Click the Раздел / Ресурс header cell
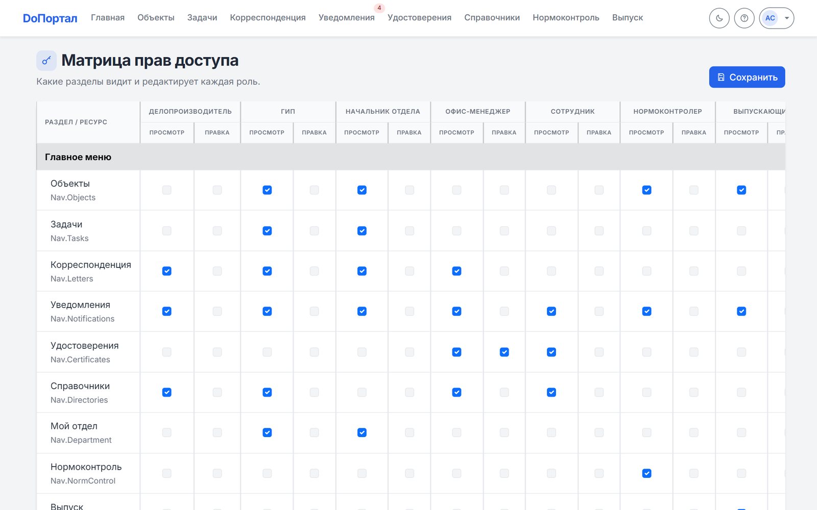The height and width of the screenshot is (510, 817). pos(88,122)
